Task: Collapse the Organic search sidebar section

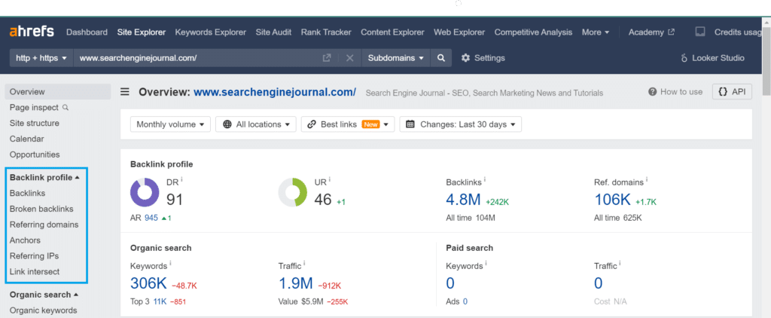Action: (44, 295)
